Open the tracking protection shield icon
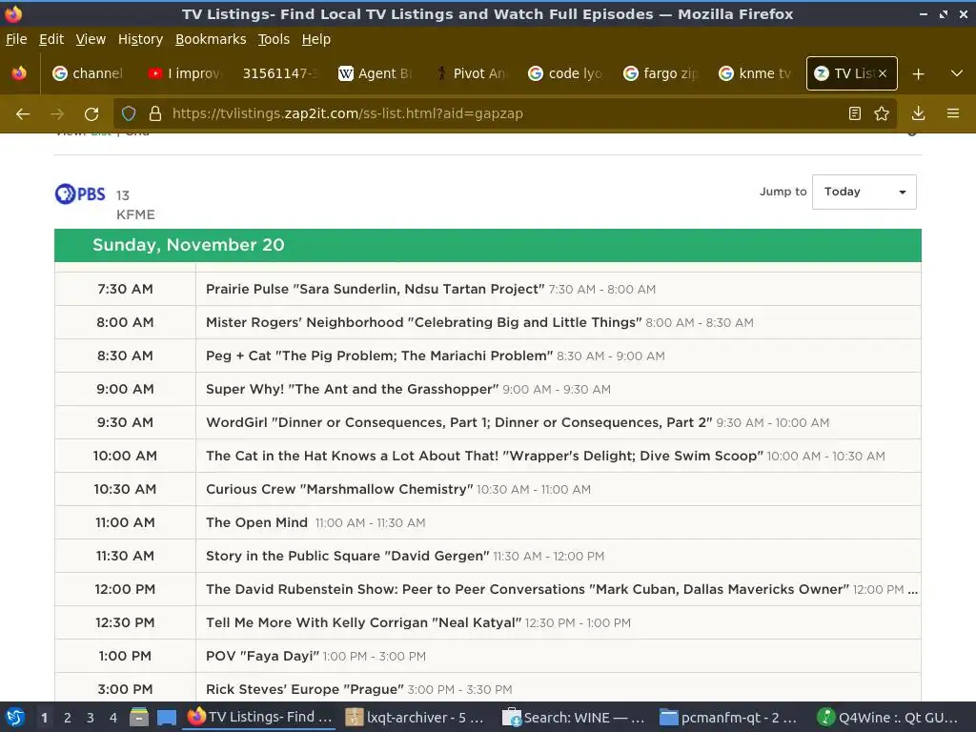 click(129, 114)
